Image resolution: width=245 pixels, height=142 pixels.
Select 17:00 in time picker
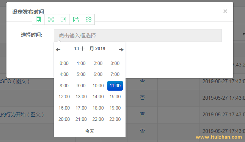[81, 108]
